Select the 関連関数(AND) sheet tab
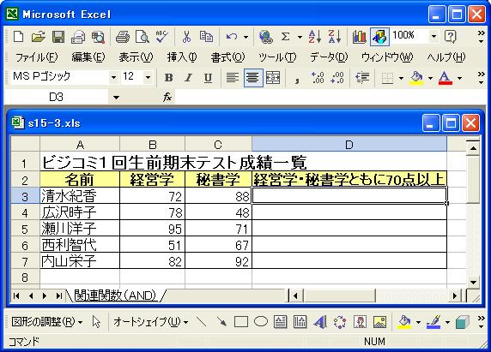 point(115,295)
